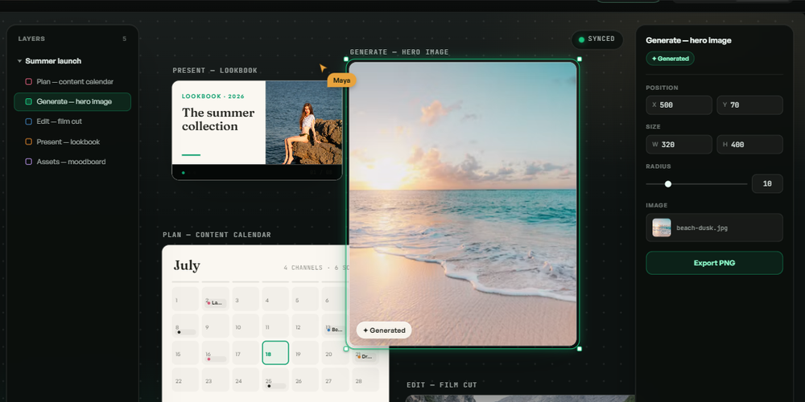Click the 'LOOKBOOK · 2026' caption
The height and width of the screenshot is (402, 805).
point(213,96)
